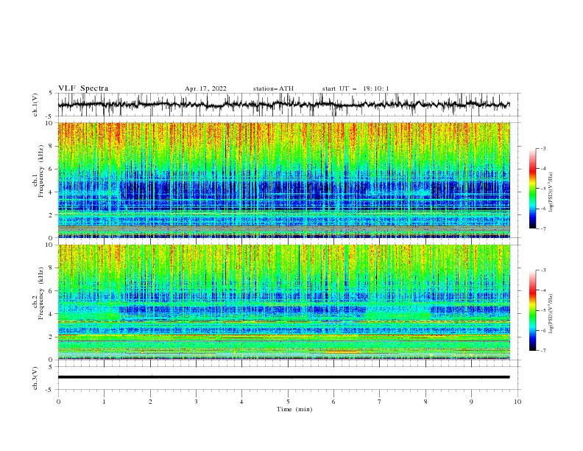Screen dimensions: 583x451
Task: Click the "2" tick on the time axis
Action: (x=150, y=402)
